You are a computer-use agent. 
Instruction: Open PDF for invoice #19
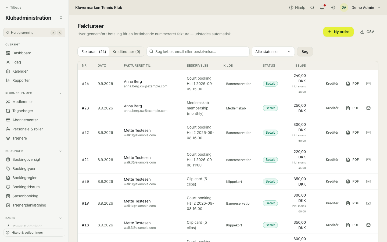click(352, 203)
